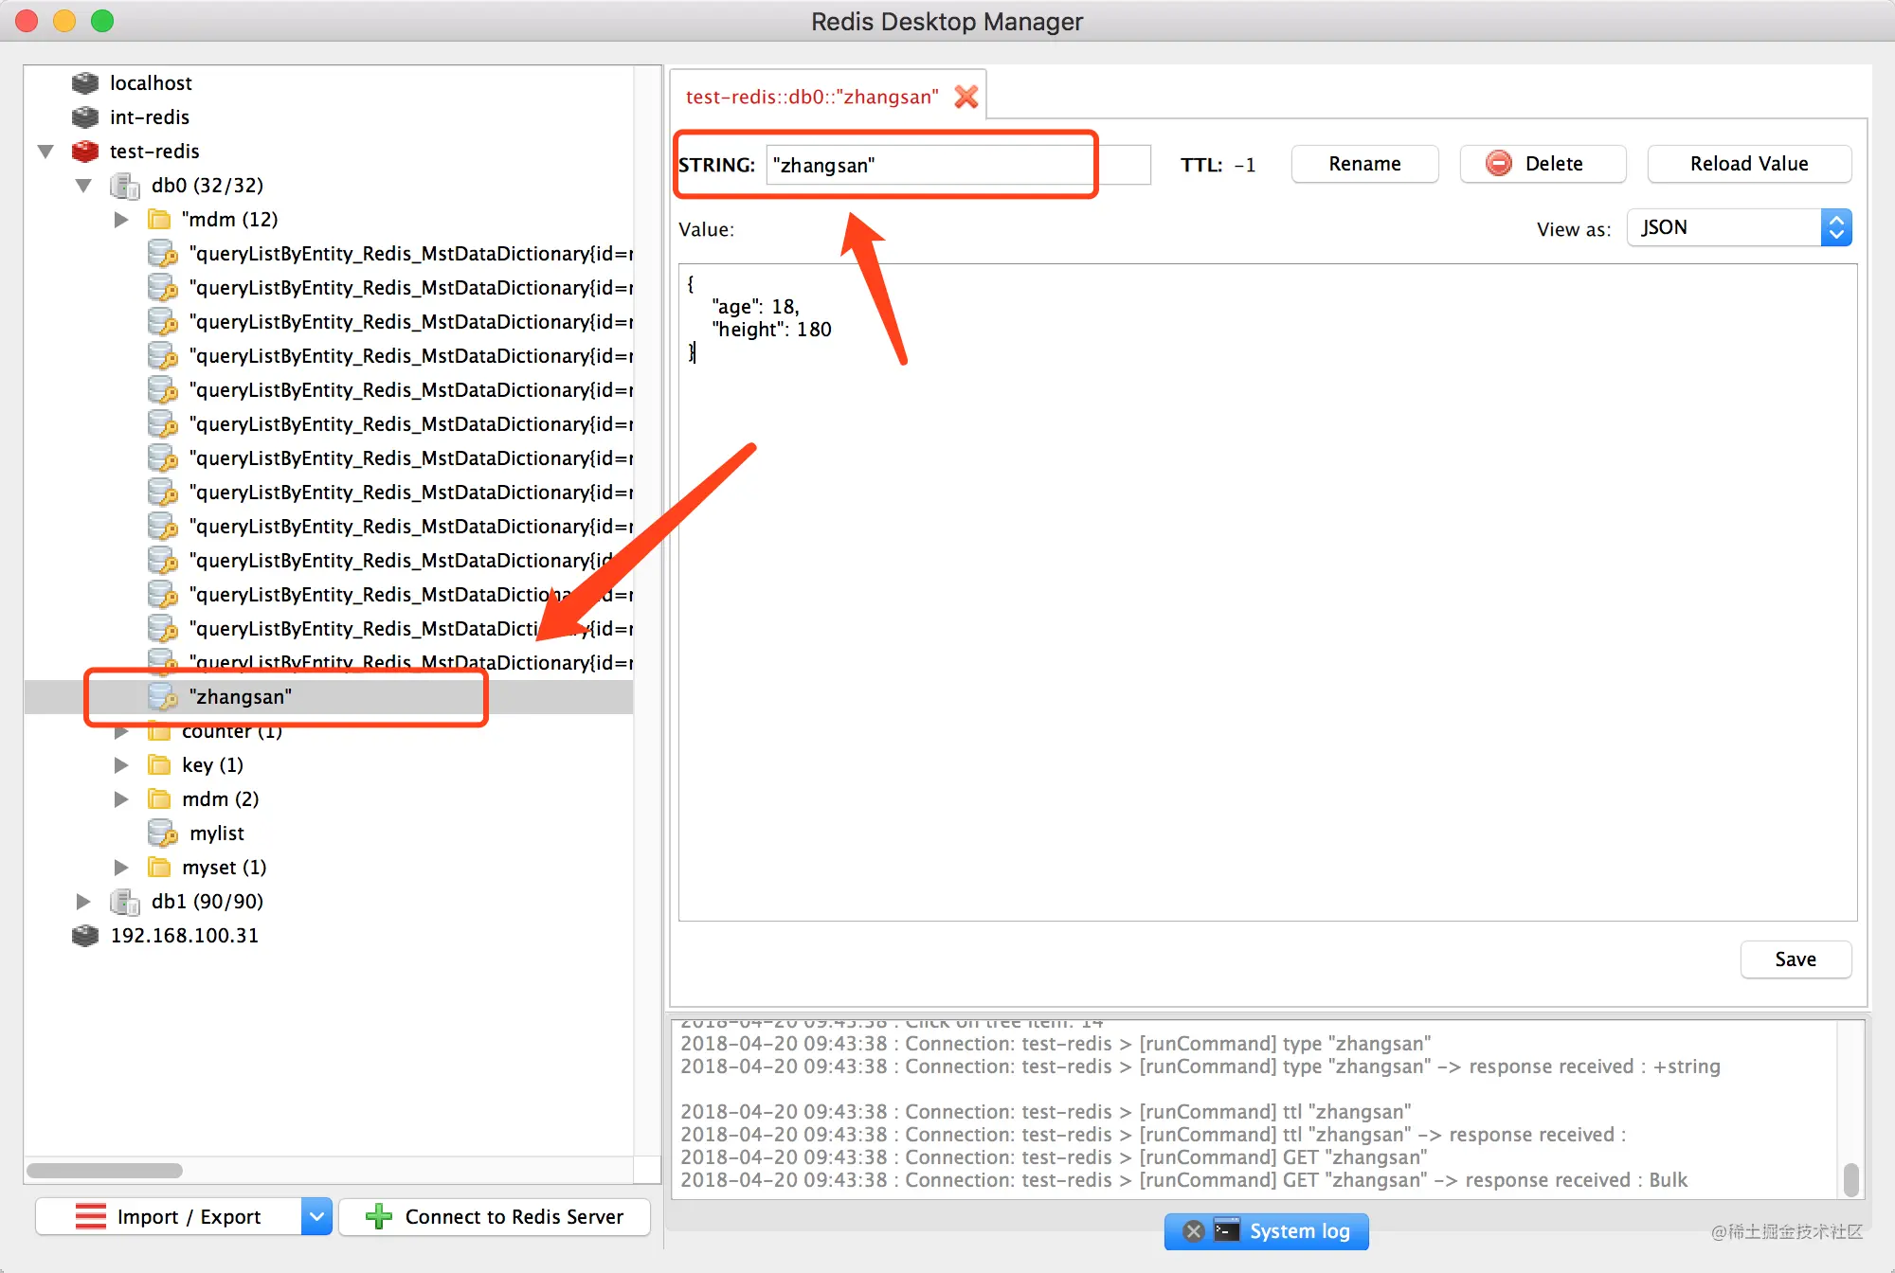Click the int-redis server icon
This screenshot has width=1895, height=1273.
pyautogui.click(x=85, y=117)
